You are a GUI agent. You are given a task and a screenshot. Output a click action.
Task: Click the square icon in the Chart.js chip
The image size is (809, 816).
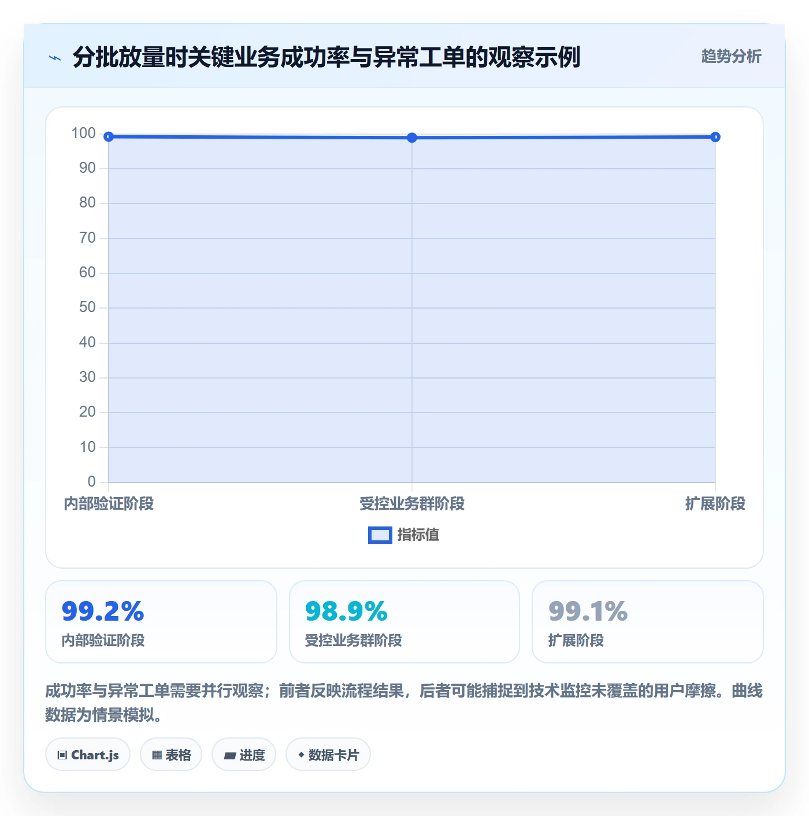(x=62, y=755)
